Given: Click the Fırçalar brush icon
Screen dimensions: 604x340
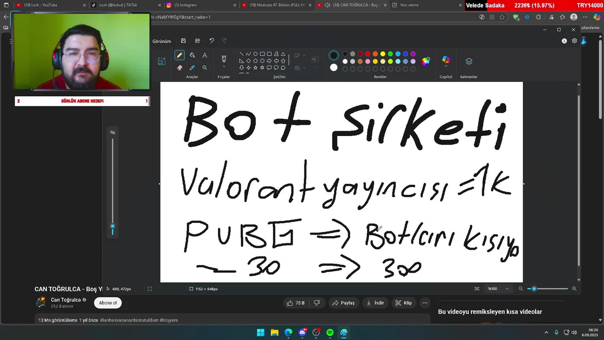Looking at the screenshot, I should coord(224,59).
